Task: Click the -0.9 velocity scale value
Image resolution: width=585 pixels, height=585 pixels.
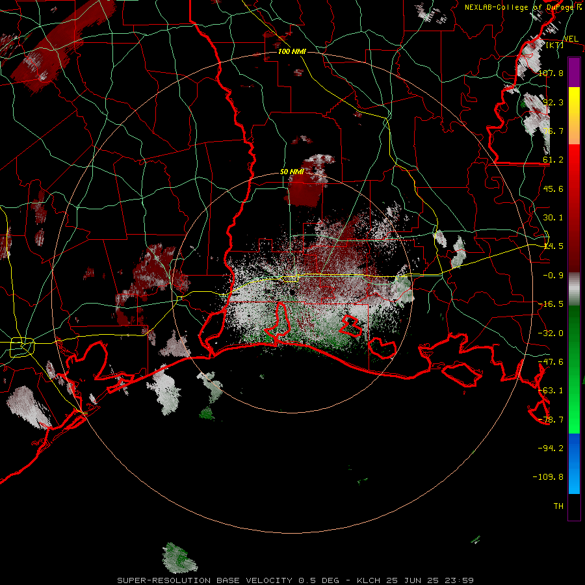Action: (553, 275)
